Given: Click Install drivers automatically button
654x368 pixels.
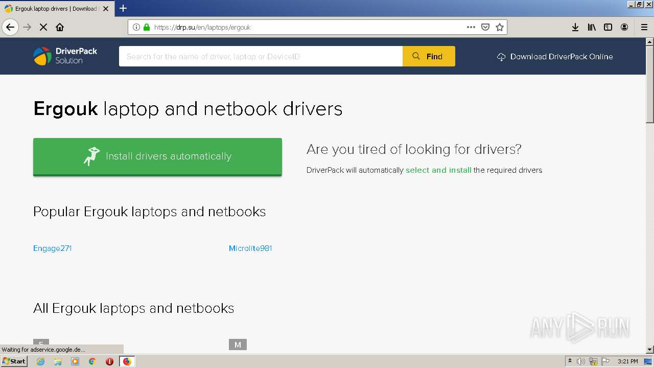Looking at the screenshot, I should click(157, 156).
